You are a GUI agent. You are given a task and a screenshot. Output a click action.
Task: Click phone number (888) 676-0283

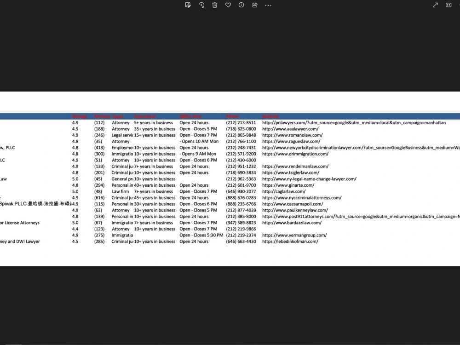241,198
